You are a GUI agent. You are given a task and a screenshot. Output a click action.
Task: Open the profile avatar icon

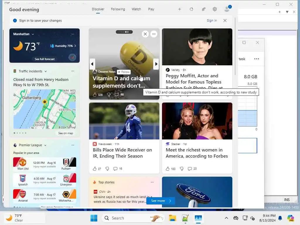click(x=227, y=9)
